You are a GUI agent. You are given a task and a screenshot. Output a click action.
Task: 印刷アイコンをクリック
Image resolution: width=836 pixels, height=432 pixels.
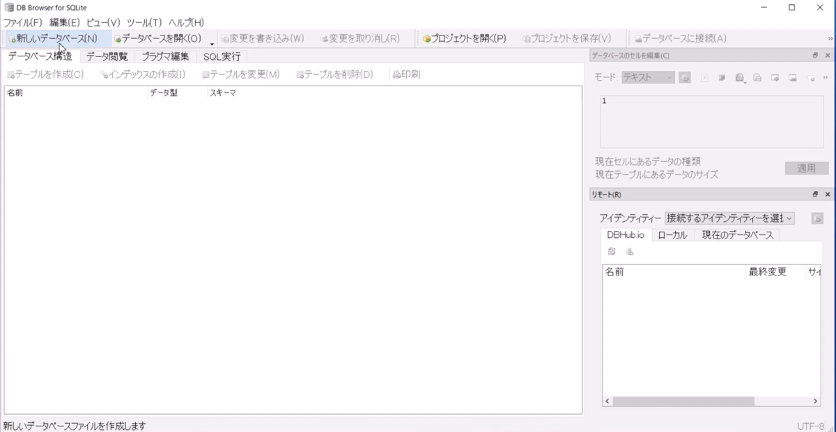click(396, 74)
